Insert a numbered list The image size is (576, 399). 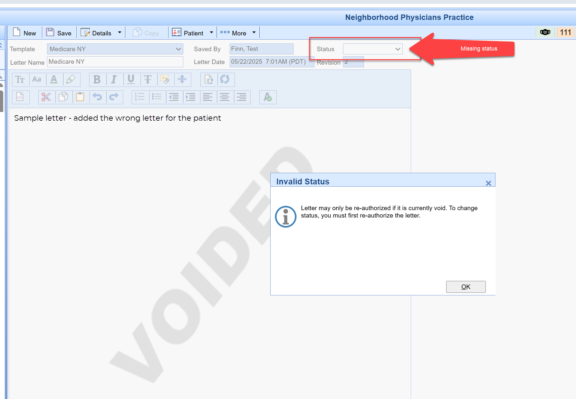(140, 97)
